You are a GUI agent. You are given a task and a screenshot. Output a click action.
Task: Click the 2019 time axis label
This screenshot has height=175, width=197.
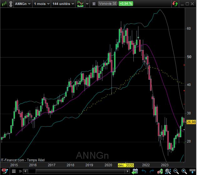tap(89, 165)
